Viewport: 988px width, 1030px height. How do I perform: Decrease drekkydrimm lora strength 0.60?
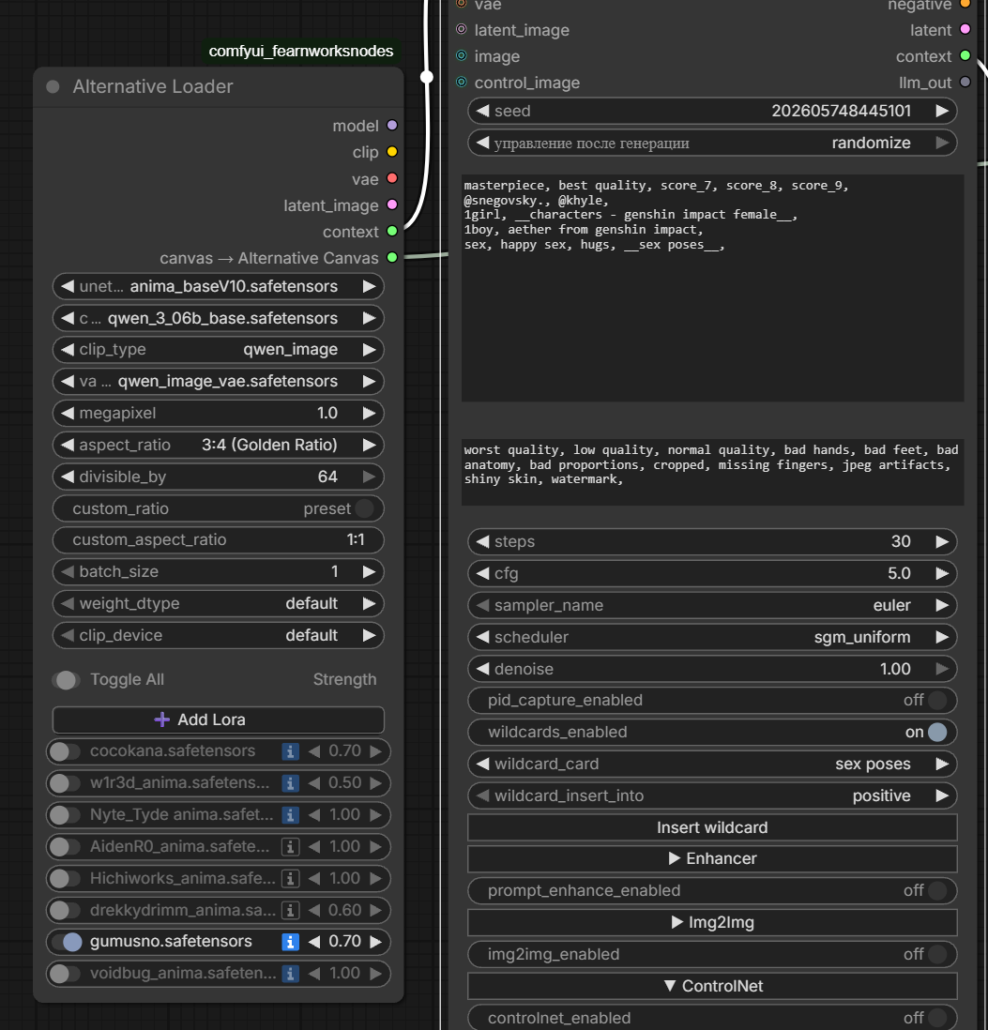314,910
